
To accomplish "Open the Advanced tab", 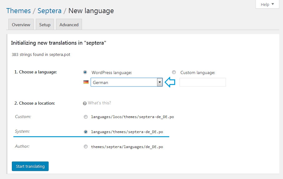I will pyautogui.click(x=69, y=25).
